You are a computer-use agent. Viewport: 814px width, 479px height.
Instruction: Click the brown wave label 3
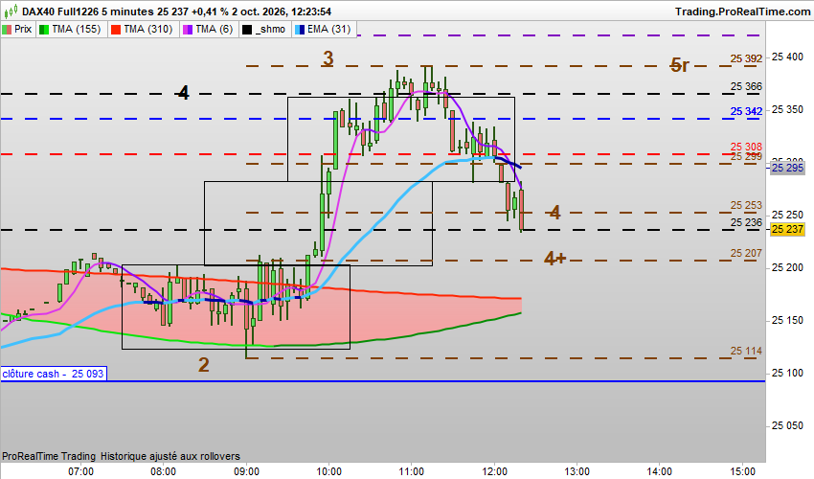click(x=328, y=58)
